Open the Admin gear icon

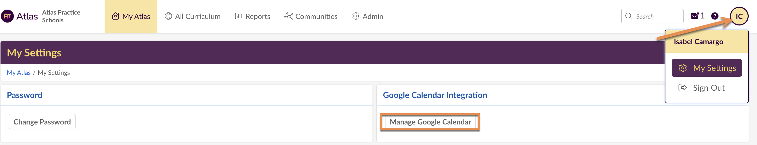[356, 16]
